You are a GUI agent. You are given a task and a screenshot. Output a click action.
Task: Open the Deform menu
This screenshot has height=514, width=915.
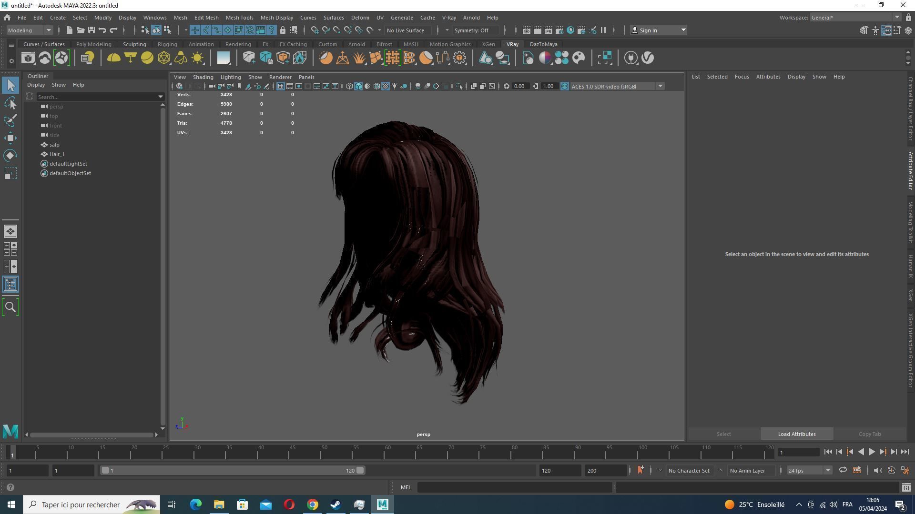coord(360,18)
